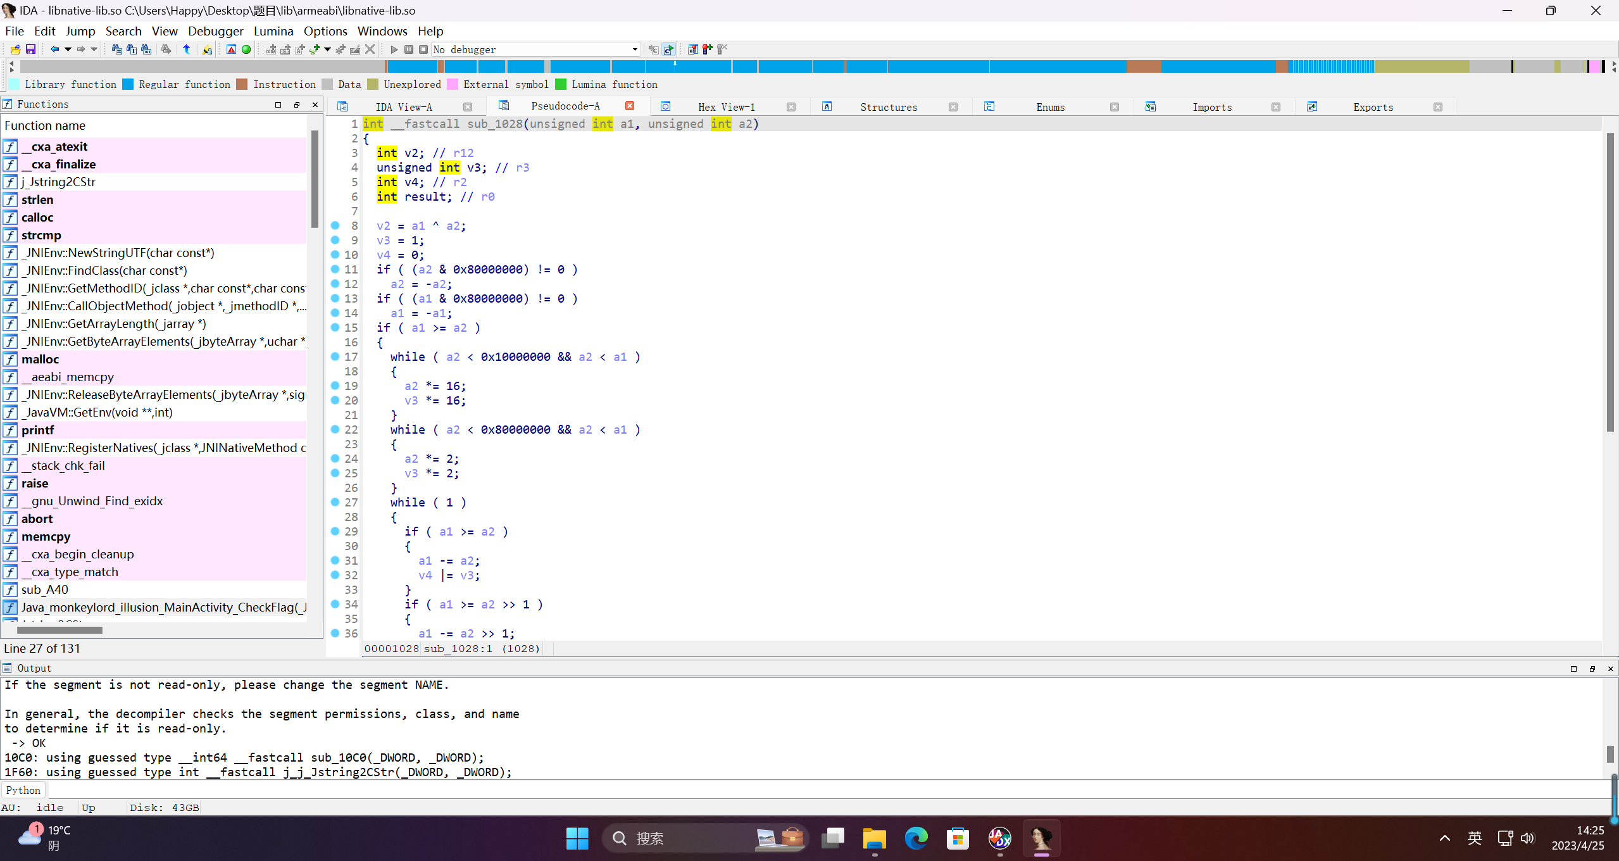Click the Python console input field
The image size is (1619, 861).
click(829, 790)
